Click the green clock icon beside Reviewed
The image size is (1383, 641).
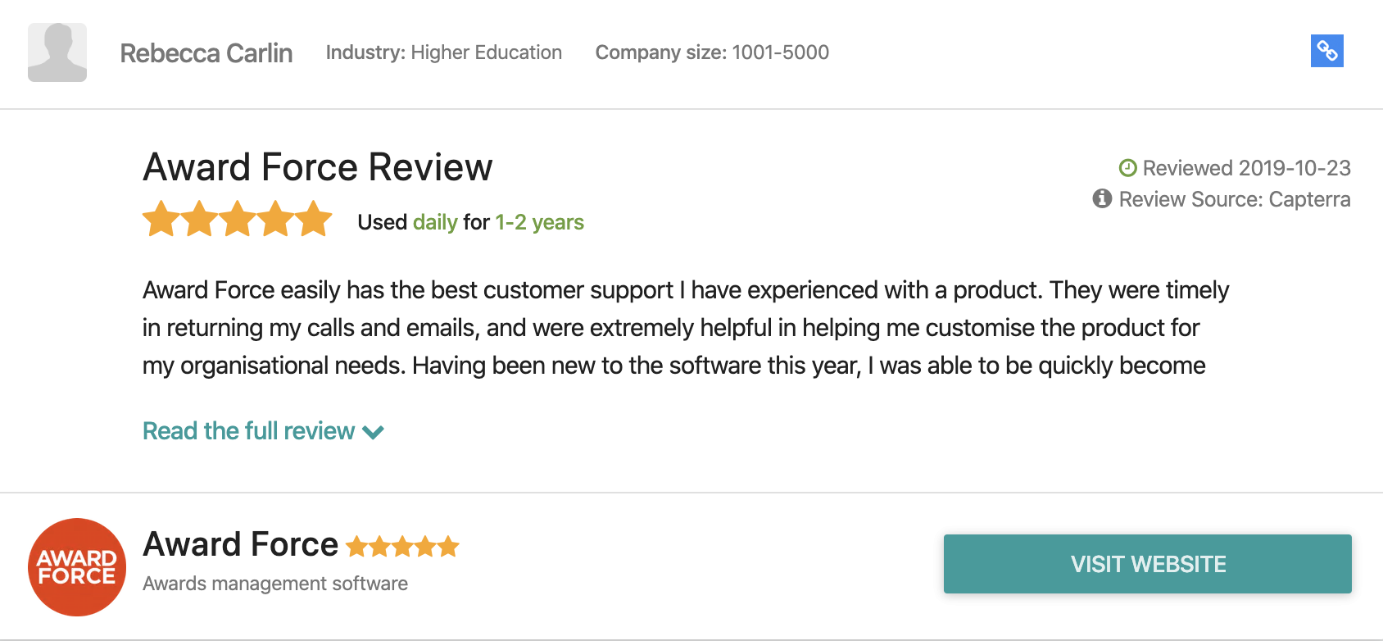[x=1128, y=168]
